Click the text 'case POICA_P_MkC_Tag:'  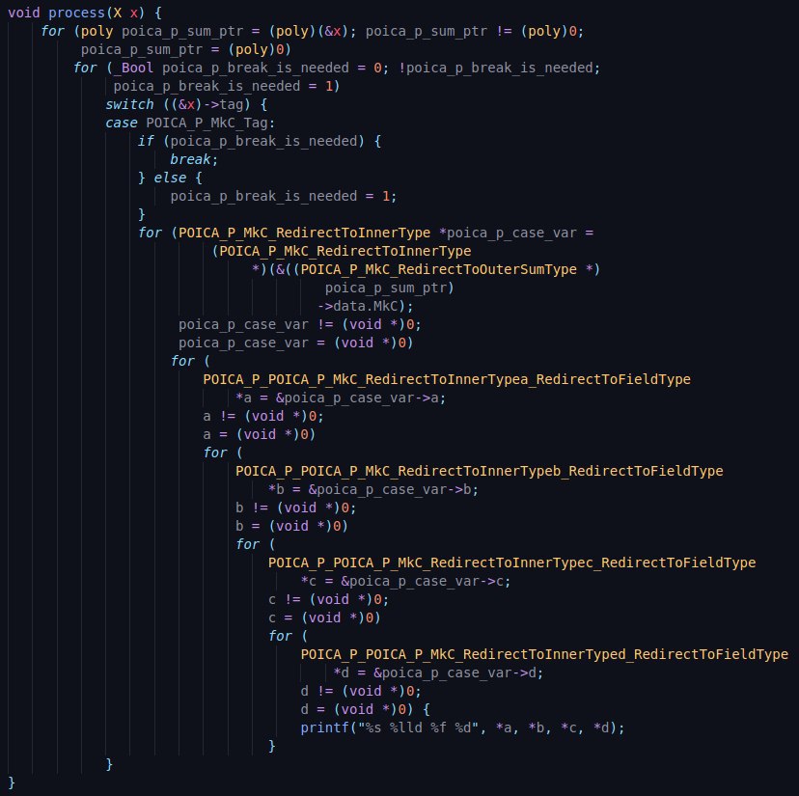(190, 123)
